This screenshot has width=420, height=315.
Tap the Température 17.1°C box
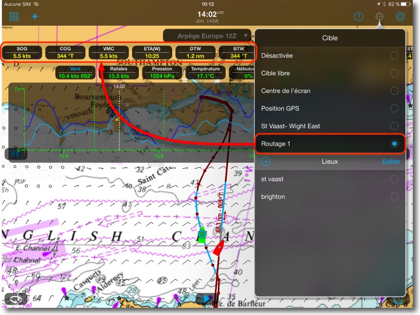click(206, 72)
